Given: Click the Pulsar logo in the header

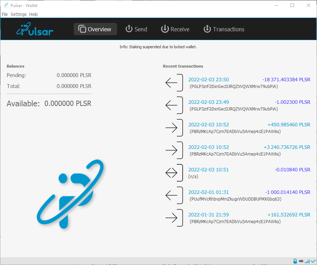Looking at the screenshot, I should (35, 29).
